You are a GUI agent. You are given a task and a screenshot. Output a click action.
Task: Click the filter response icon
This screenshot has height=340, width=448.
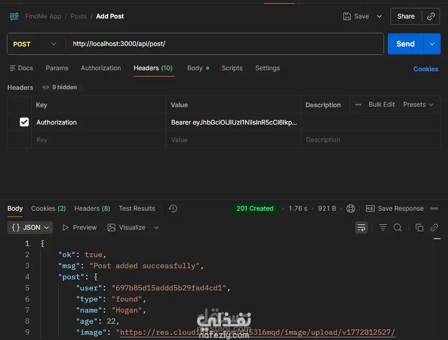(x=383, y=228)
